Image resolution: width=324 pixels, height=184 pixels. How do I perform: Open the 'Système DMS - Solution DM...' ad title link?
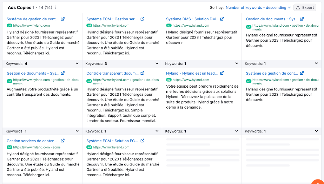192,19
